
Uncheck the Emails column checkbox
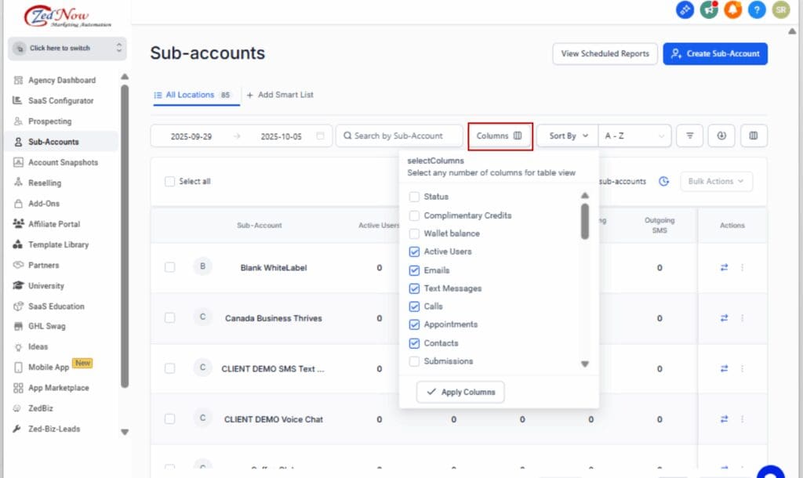[x=414, y=270]
